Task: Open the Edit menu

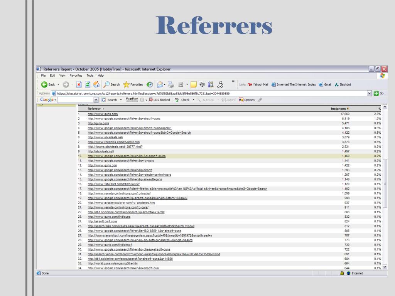Action: pos(52,76)
